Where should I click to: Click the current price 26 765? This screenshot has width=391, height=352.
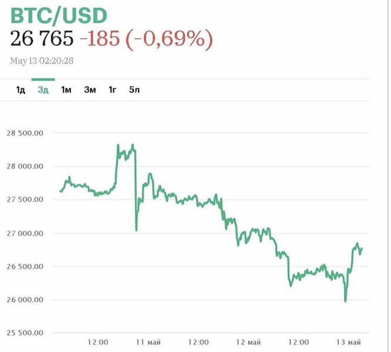click(42, 39)
